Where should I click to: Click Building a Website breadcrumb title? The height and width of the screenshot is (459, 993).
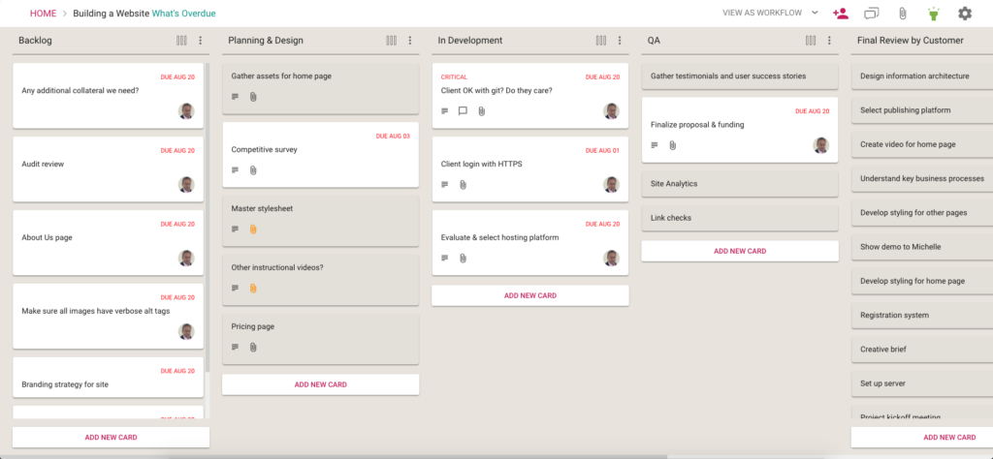tap(112, 14)
